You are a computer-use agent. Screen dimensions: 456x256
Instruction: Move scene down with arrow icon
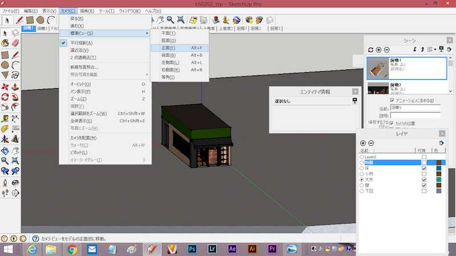tap(415, 50)
